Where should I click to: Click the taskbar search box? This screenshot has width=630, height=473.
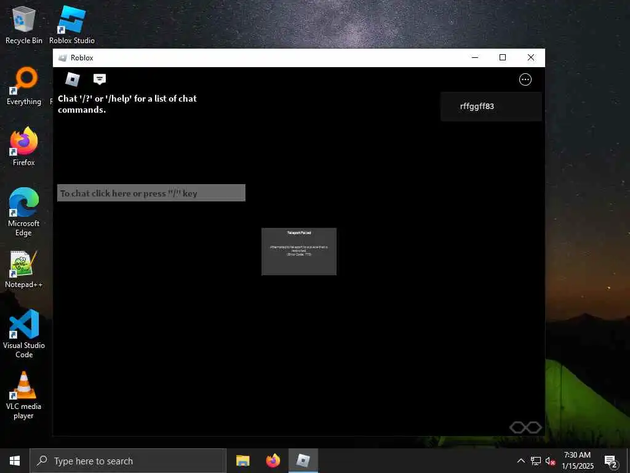coord(128,461)
